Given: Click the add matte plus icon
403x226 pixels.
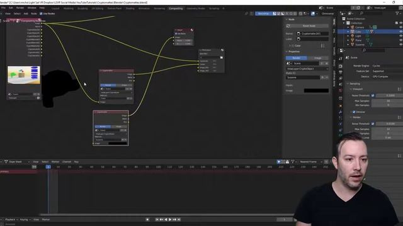Looking at the screenshot, I should pyautogui.click(x=322, y=77).
